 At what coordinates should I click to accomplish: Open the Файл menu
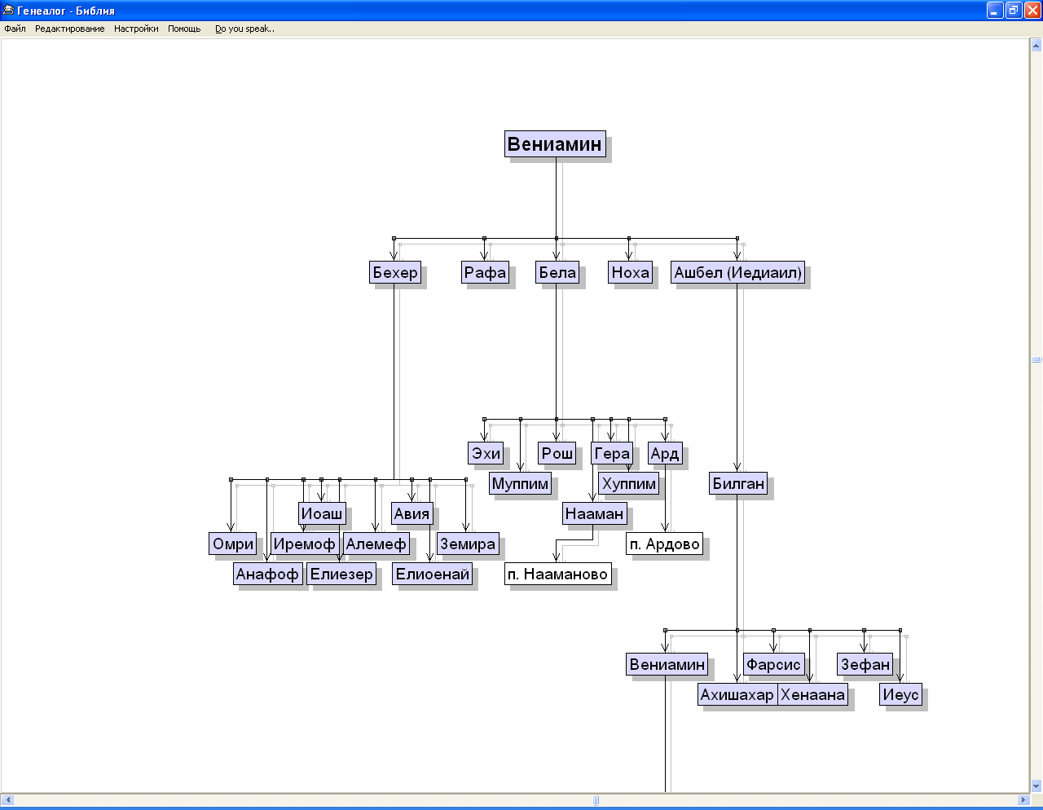point(15,29)
